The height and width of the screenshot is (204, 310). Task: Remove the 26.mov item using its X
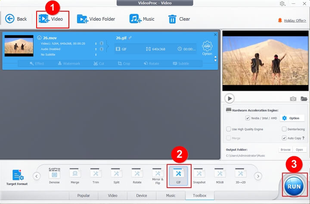point(215,34)
